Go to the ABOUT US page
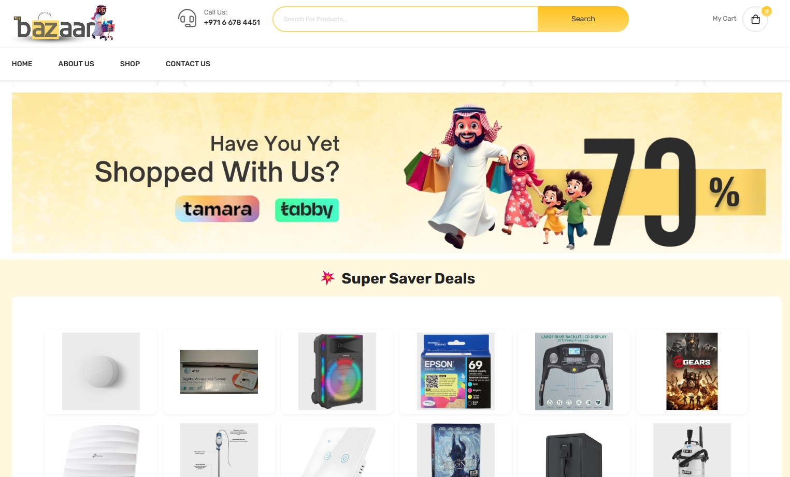This screenshot has width=790, height=477. [x=76, y=64]
